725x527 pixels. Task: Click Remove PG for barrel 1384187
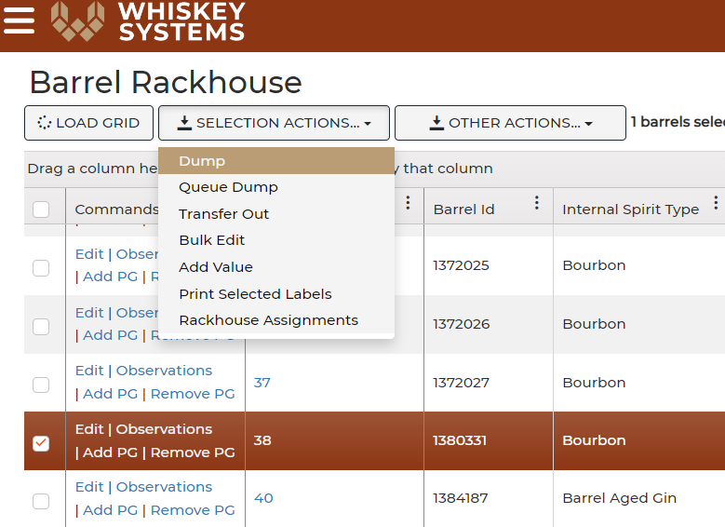tap(193, 510)
